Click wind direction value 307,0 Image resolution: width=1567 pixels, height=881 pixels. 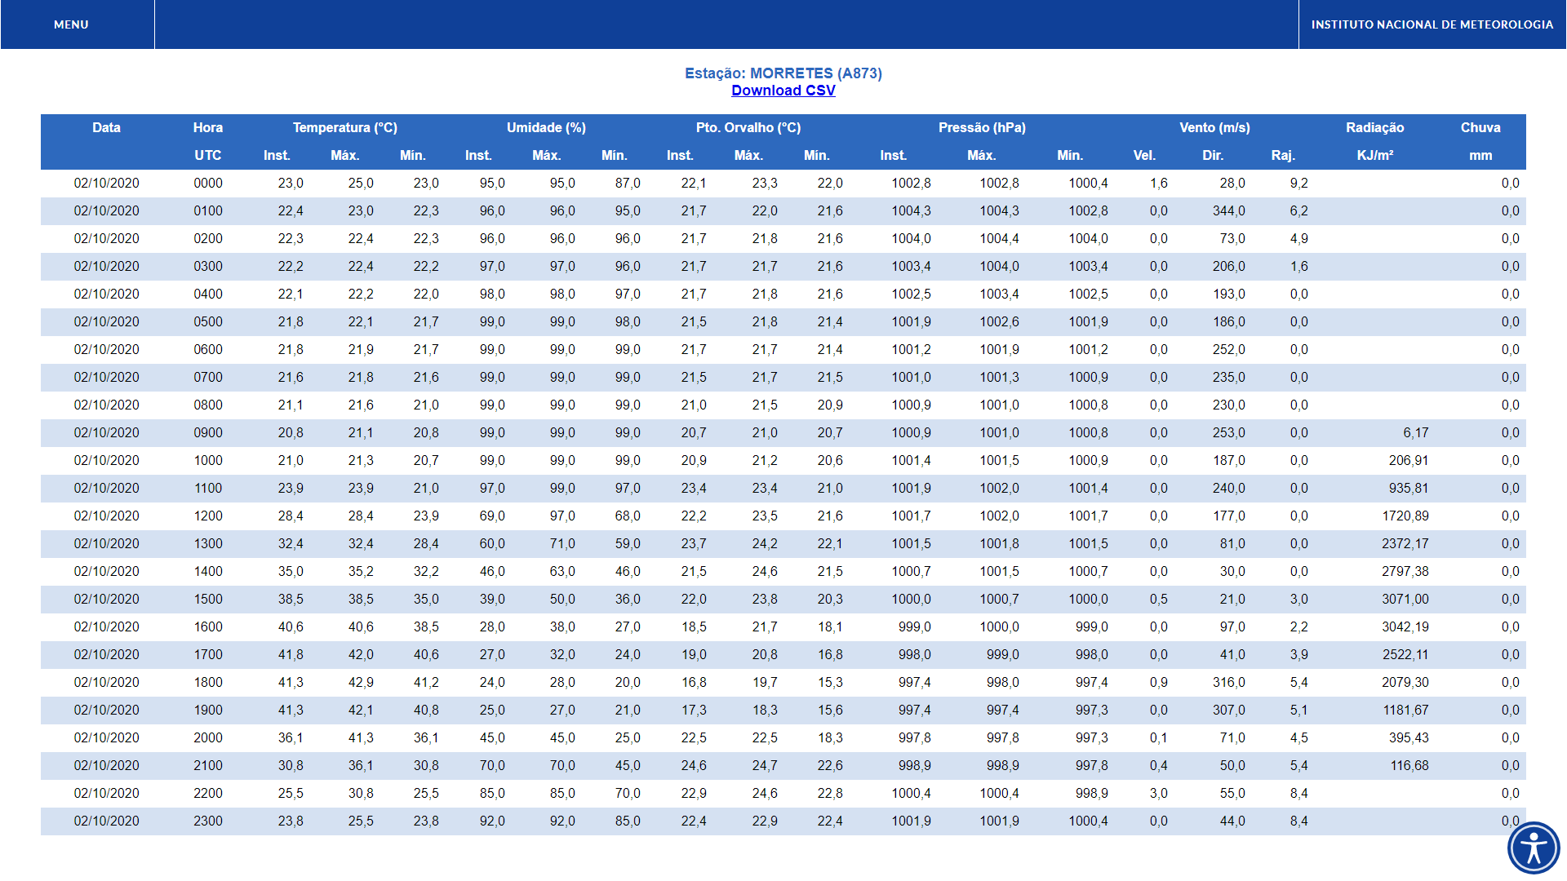[x=1228, y=710]
